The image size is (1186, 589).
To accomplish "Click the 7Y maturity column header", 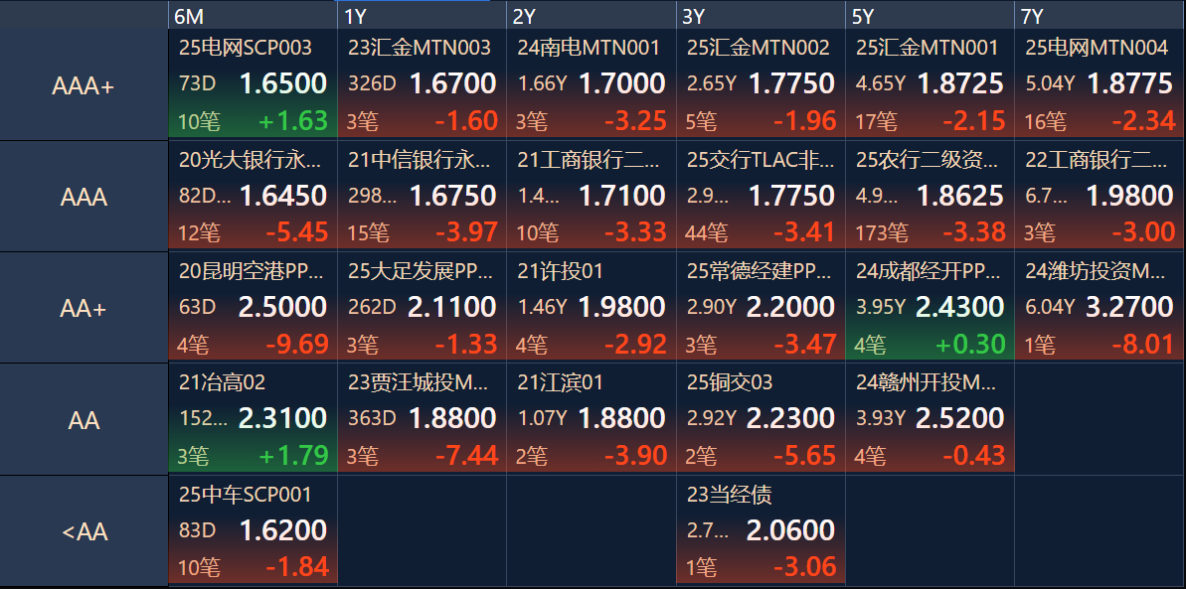I will (1100, 15).
